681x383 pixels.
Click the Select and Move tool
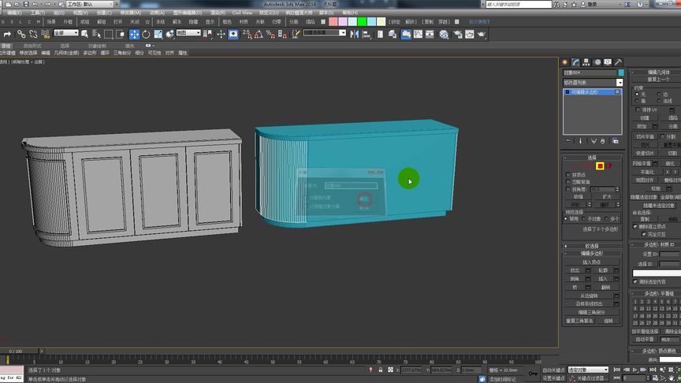[134, 34]
